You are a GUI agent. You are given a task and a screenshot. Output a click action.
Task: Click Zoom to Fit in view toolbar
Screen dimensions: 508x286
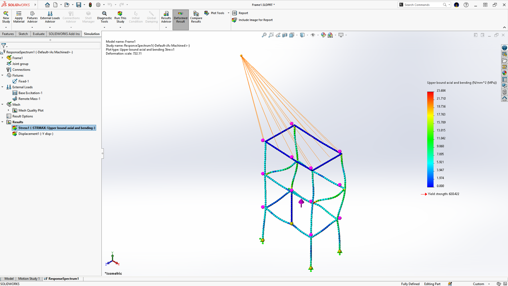click(264, 35)
